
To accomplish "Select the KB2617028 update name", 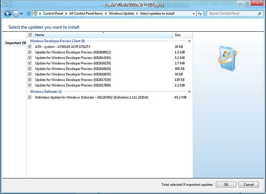I will [x=73, y=79].
